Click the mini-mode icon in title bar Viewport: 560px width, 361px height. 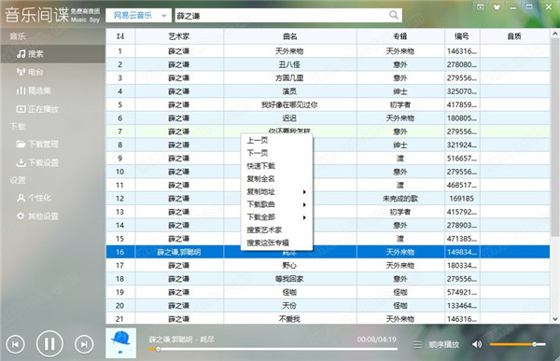pyautogui.click(x=481, y=7)
